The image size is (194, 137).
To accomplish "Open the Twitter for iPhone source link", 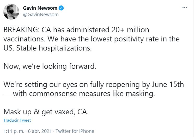I will tap(75, 131).
